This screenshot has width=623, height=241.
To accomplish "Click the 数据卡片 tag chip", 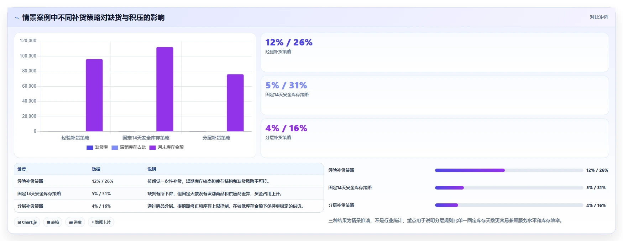I will (x=101, y=222).
